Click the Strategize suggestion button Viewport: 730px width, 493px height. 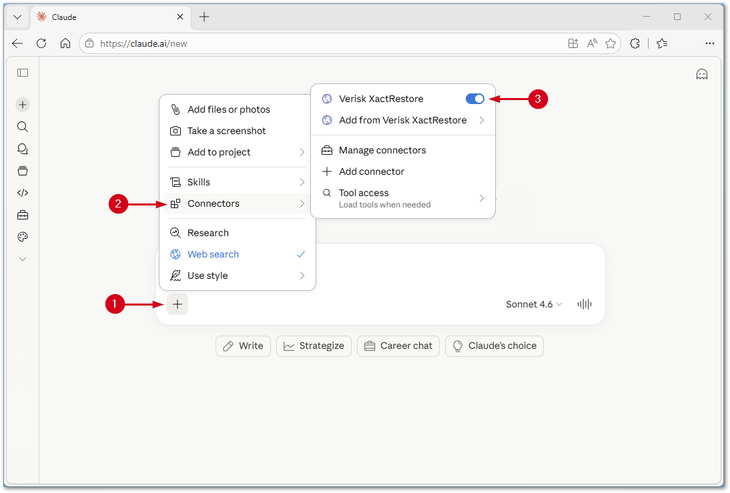pyautogui.click(x=314, y=346)
